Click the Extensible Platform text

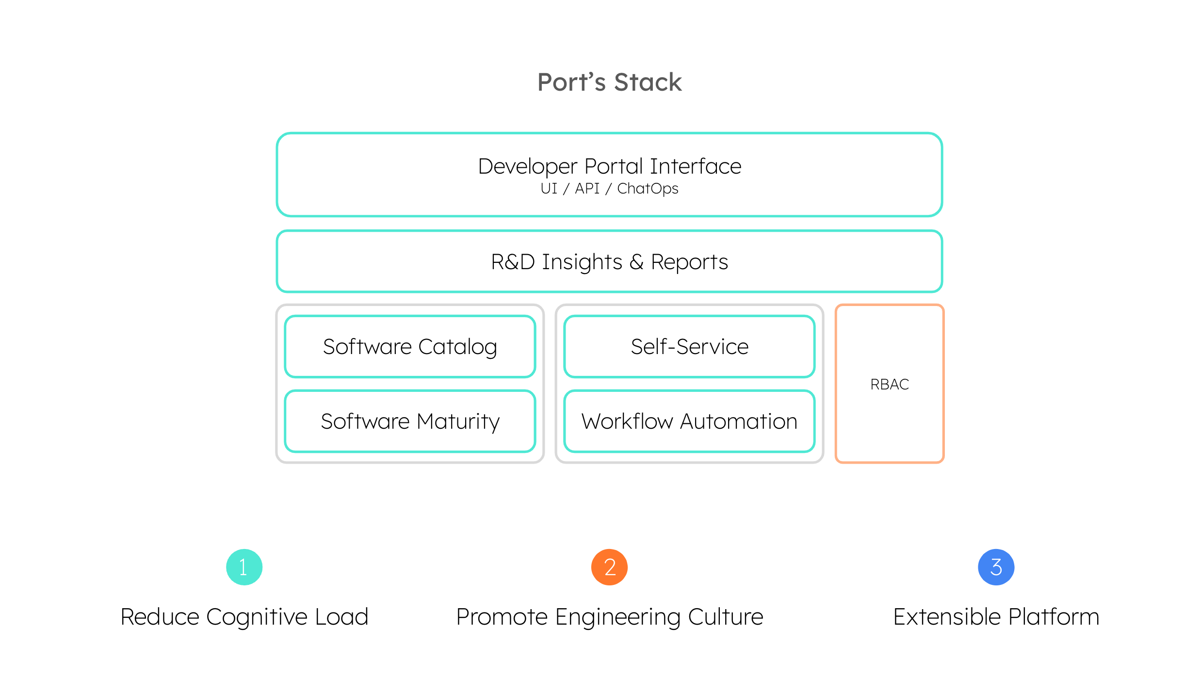tap(996, 617)
